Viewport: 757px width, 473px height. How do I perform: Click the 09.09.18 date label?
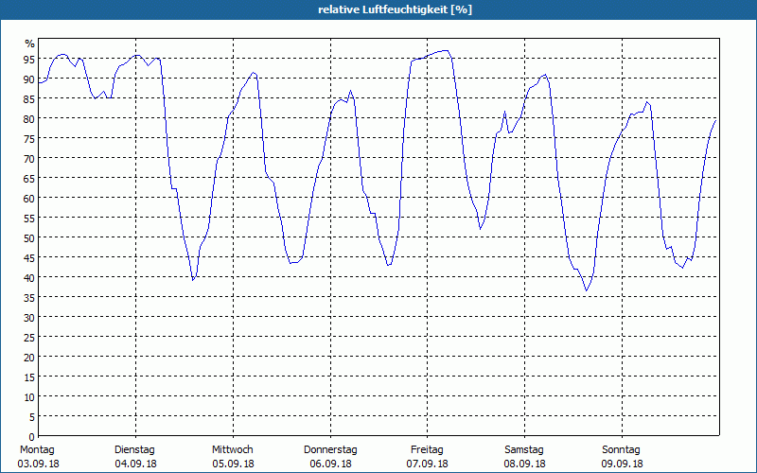pyautogui.click(x=622, y=464)
